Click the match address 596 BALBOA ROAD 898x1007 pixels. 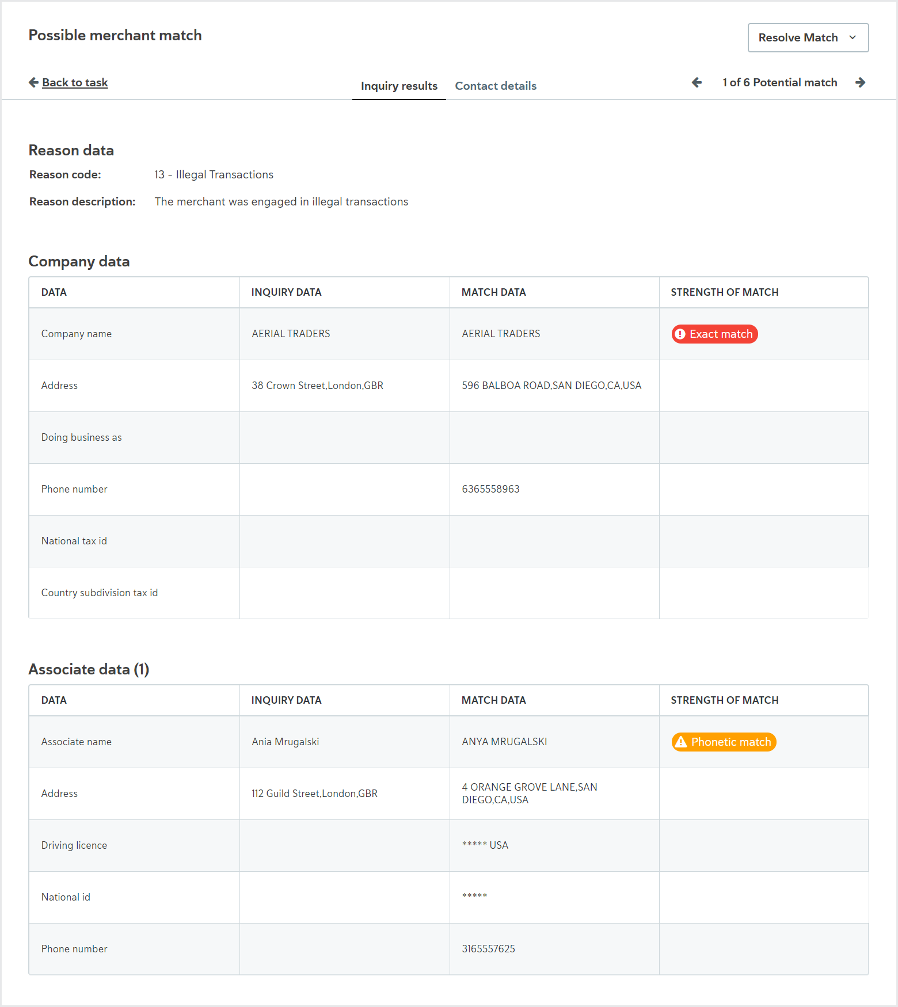pyautogui.click(x=551, y=386)
